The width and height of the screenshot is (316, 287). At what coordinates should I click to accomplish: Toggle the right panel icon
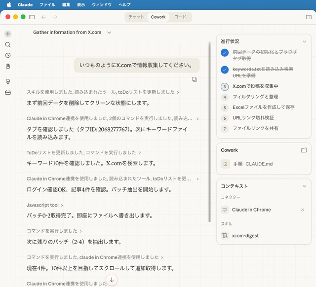(x=309, y=17)
